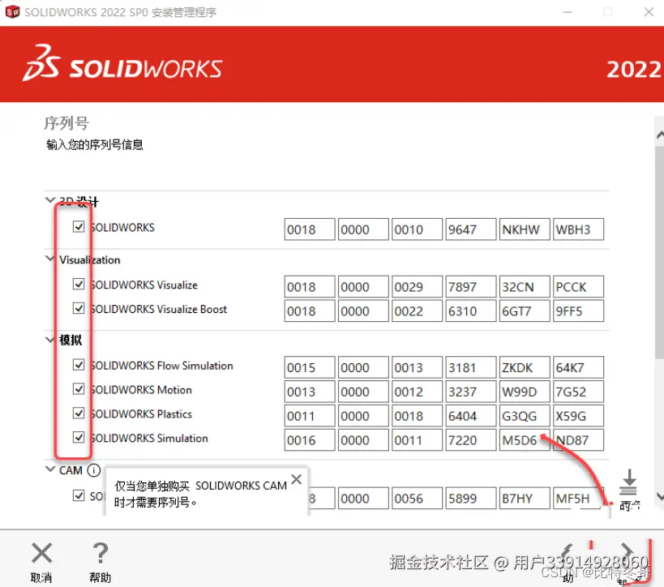Click Visualize serial field containing 0029
The height and width of the screenshot is (587, 664).
coord(417,287)
